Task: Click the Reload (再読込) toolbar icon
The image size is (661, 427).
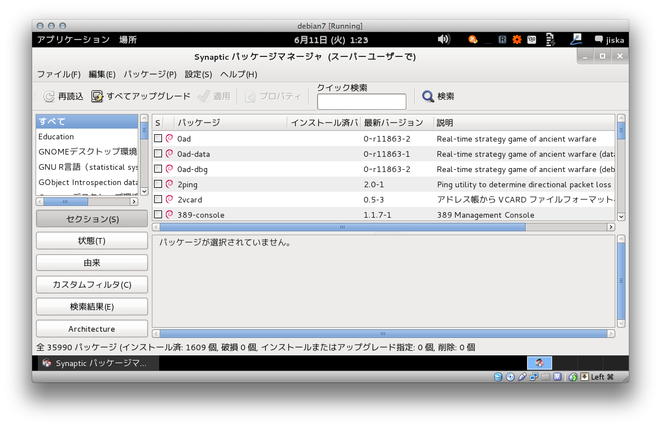Action: point(49,96)
